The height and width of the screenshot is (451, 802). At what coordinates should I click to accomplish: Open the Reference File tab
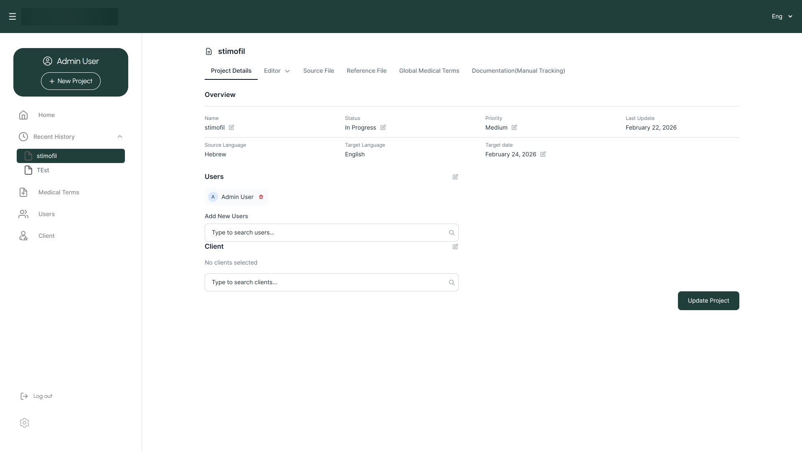366,71
